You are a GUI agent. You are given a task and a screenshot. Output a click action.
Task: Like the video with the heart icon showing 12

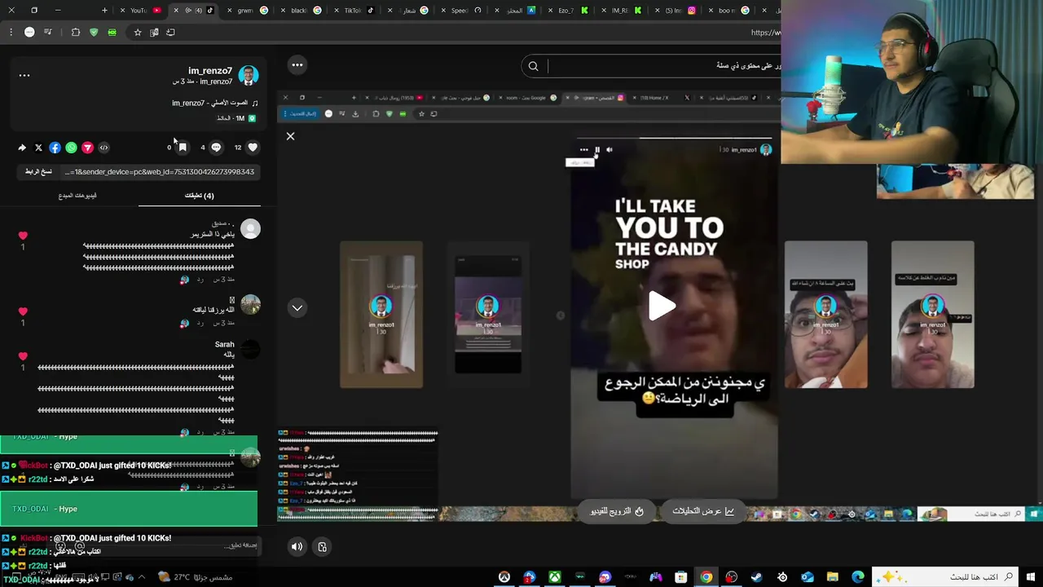(x=253, y=148)
